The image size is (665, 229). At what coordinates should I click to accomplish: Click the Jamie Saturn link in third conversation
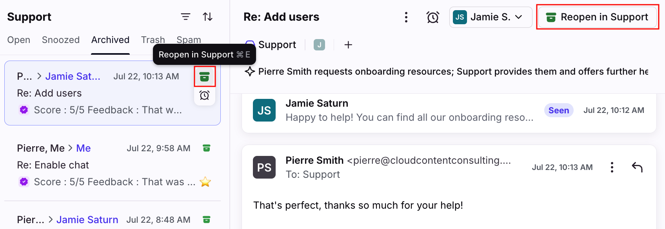click(x=87, y=220)
